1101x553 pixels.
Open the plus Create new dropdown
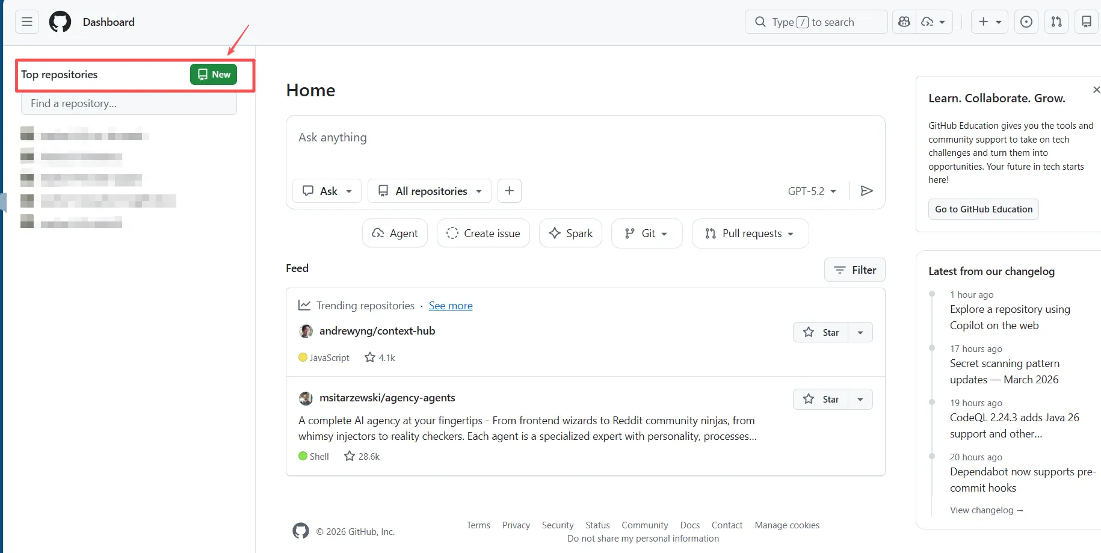[x=990, y=22]
